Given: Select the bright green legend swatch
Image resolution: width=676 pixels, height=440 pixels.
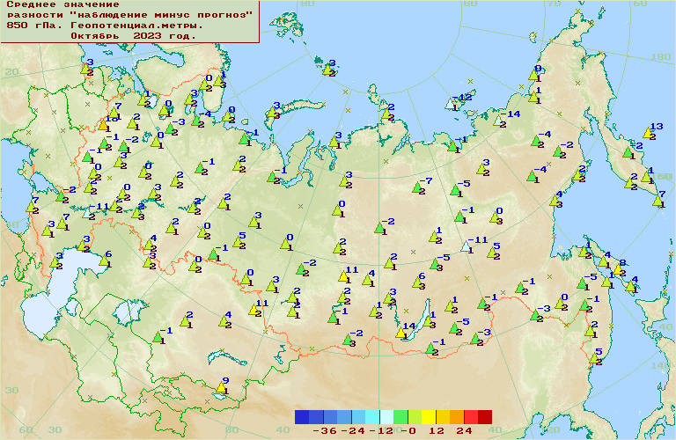Looking at the screenshot, I should [x=400, y=417].
